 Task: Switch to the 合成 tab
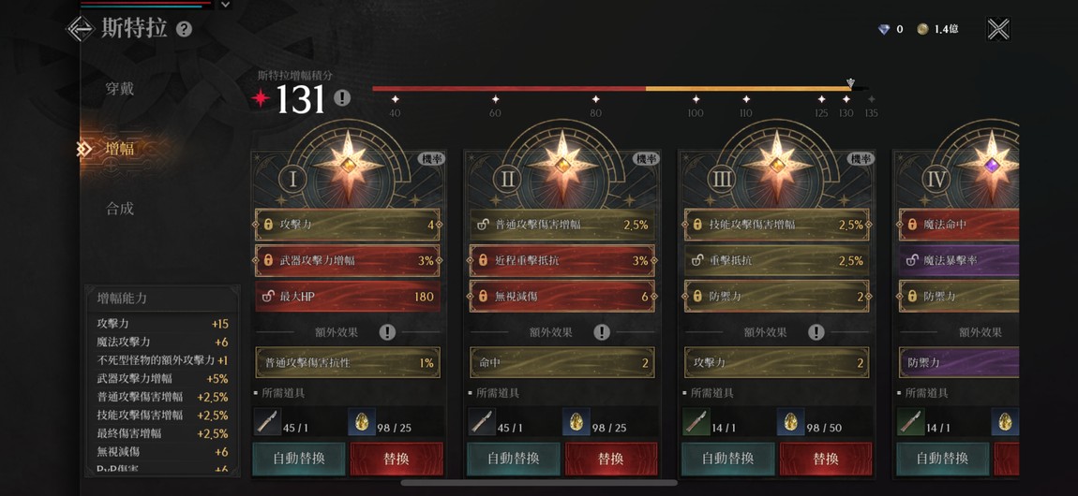tap(120, 209)
